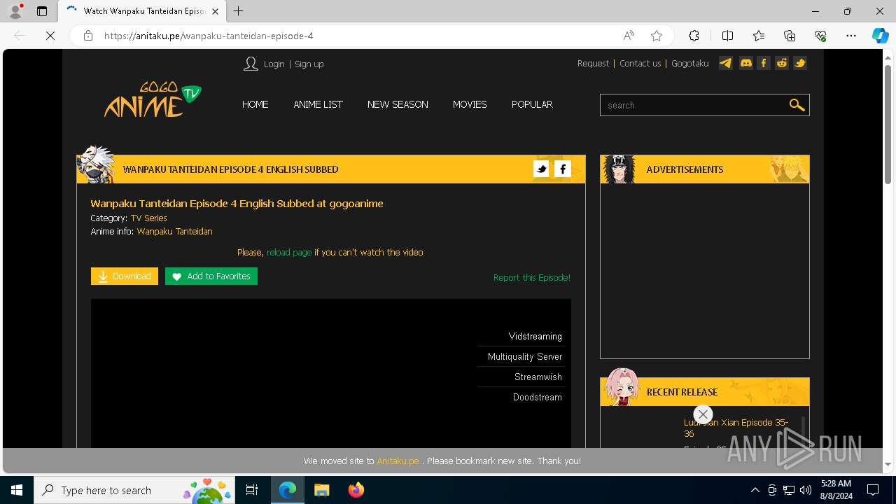Open Edge profile avatar

point(15,11)
